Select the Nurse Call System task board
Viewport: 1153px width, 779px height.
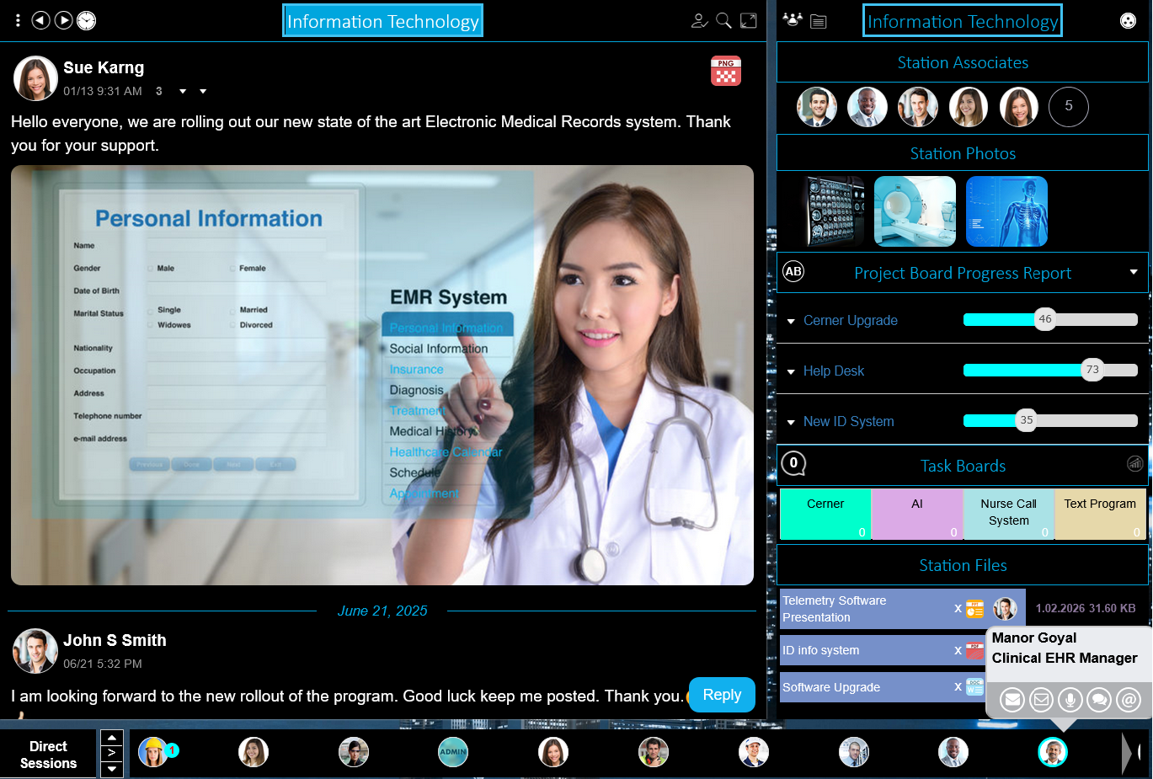(x=1008, y=513)
